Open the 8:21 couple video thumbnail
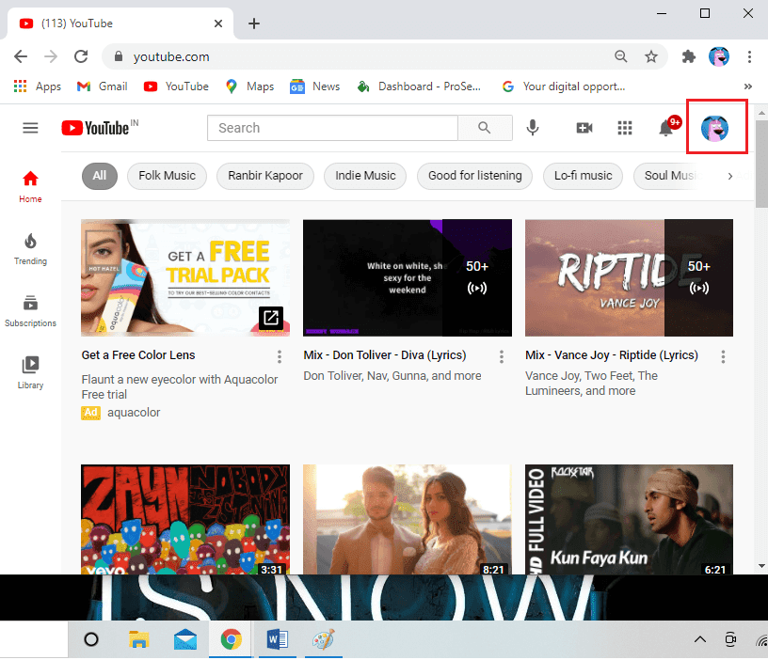Screen dimensions: 768x660 point(408,520)
